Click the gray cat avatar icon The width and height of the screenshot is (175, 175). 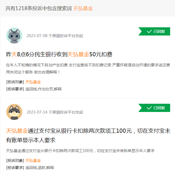tap(14, 35)
